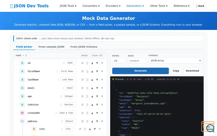Image resolution: width=217 pixels, height=136 pixels.
Task: Switch to From JSON Schema tab
Action: point(84,47)
